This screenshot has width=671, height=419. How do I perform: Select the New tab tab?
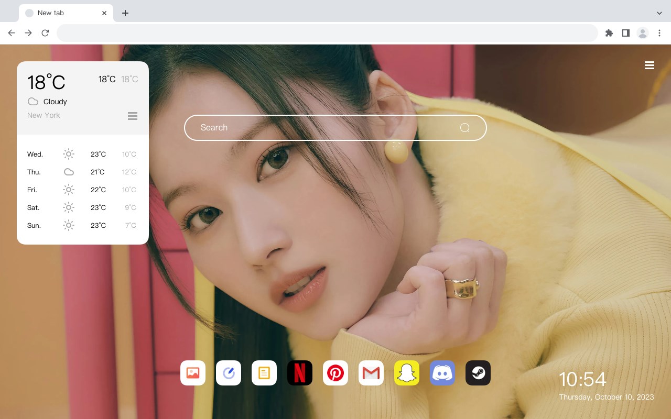66,13
